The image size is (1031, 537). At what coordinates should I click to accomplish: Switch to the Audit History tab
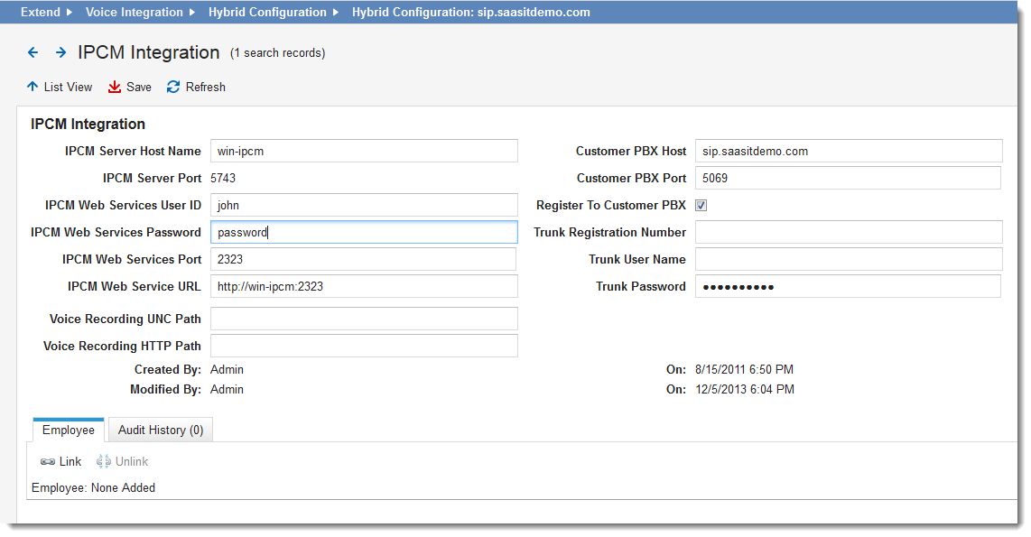tap(160, 431)
